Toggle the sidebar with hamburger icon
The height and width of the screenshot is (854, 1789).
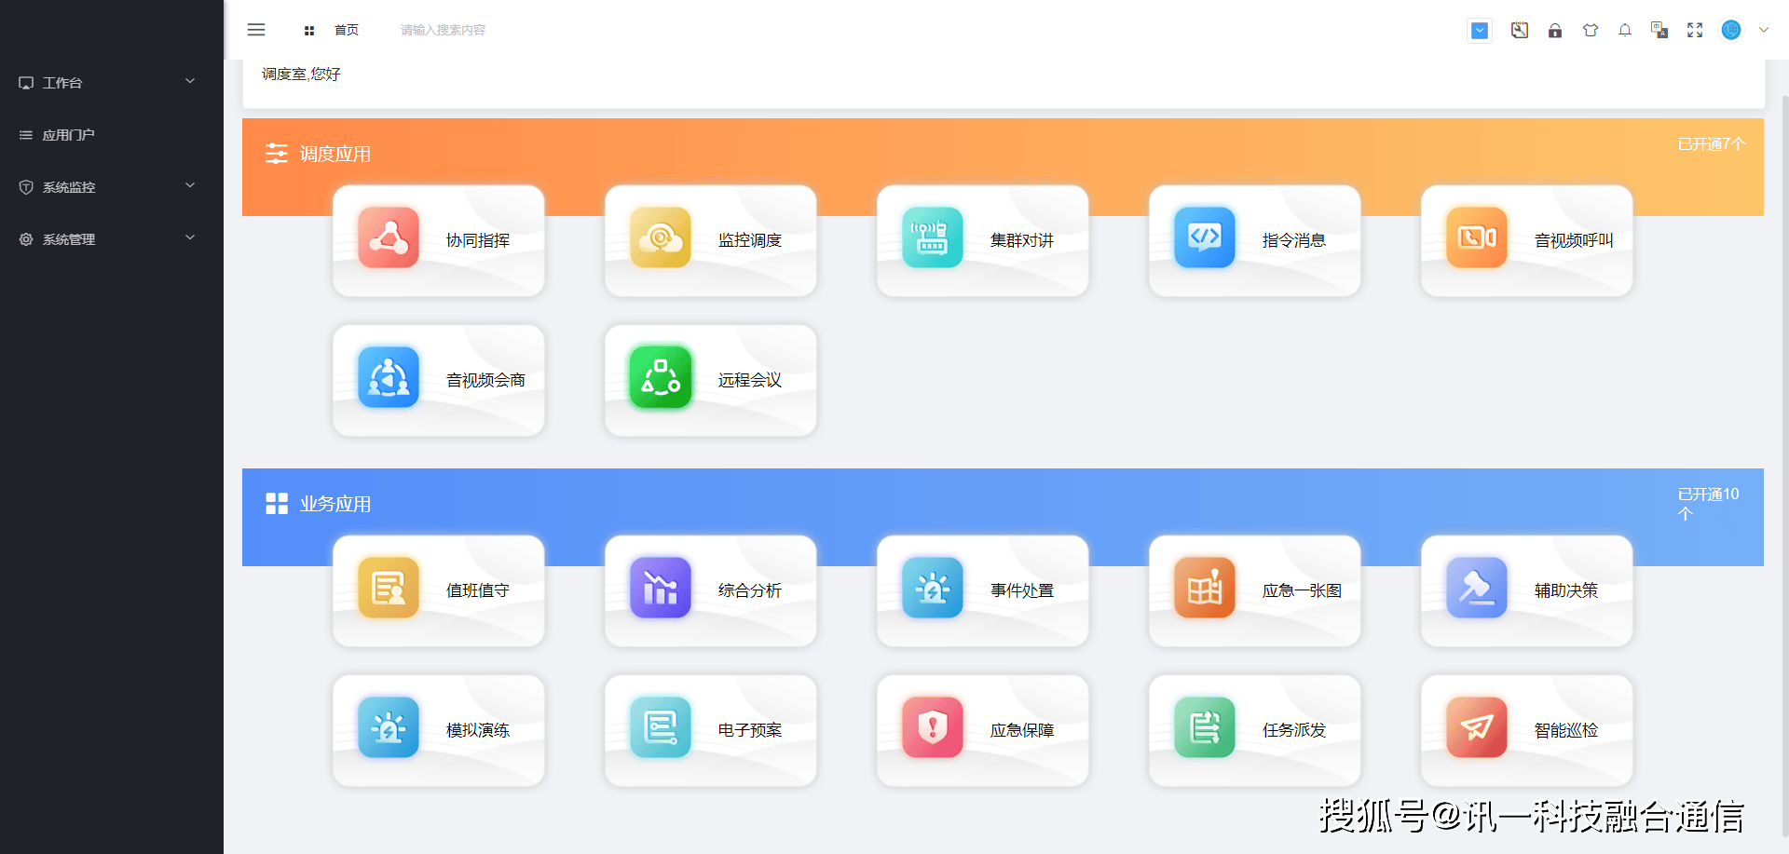click(256, 30)
